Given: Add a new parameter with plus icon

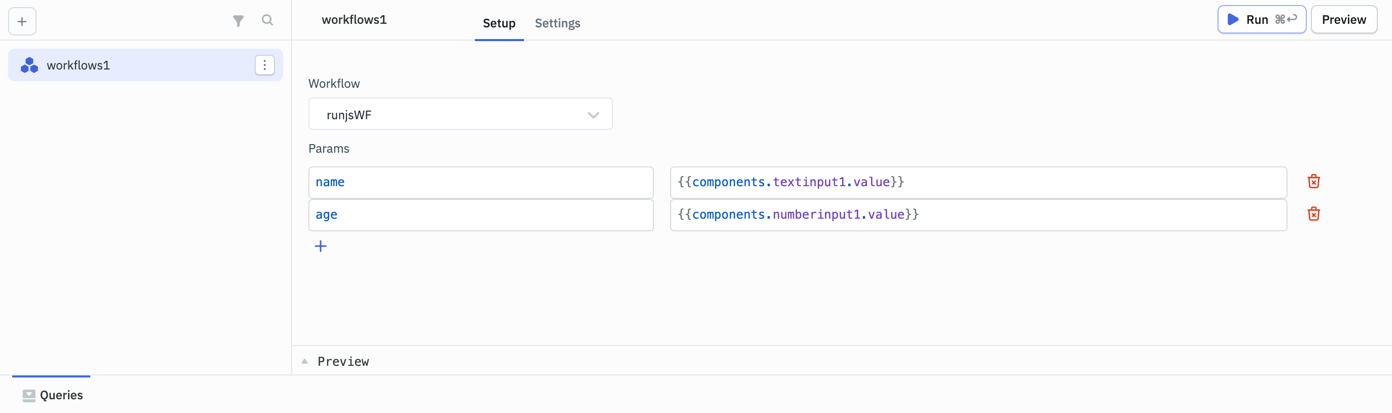Looking at the screenshot, I should pyautogui.click(x=321, y=247).
